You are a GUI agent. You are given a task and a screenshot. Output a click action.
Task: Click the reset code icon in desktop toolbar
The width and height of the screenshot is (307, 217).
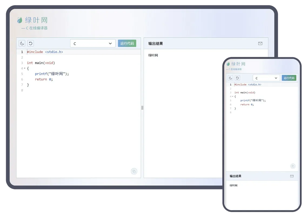[30, 43]
